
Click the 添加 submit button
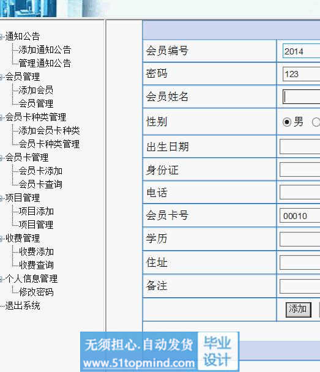[298, 310]
